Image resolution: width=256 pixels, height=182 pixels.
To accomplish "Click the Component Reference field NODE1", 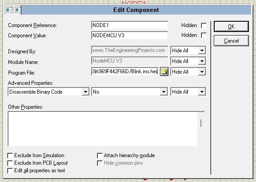I will point(129,25).
